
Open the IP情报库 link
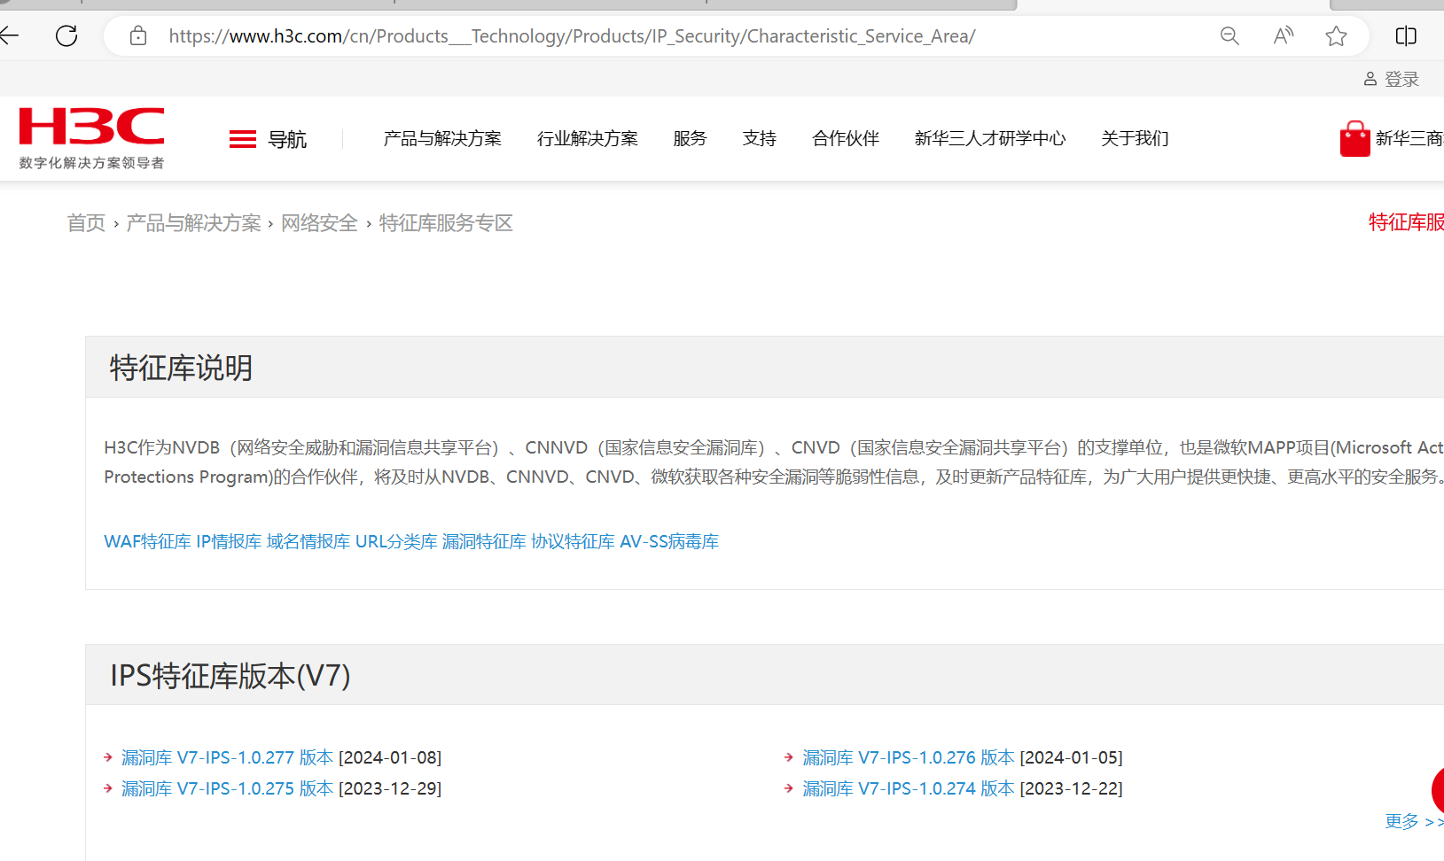pos(229,541)
